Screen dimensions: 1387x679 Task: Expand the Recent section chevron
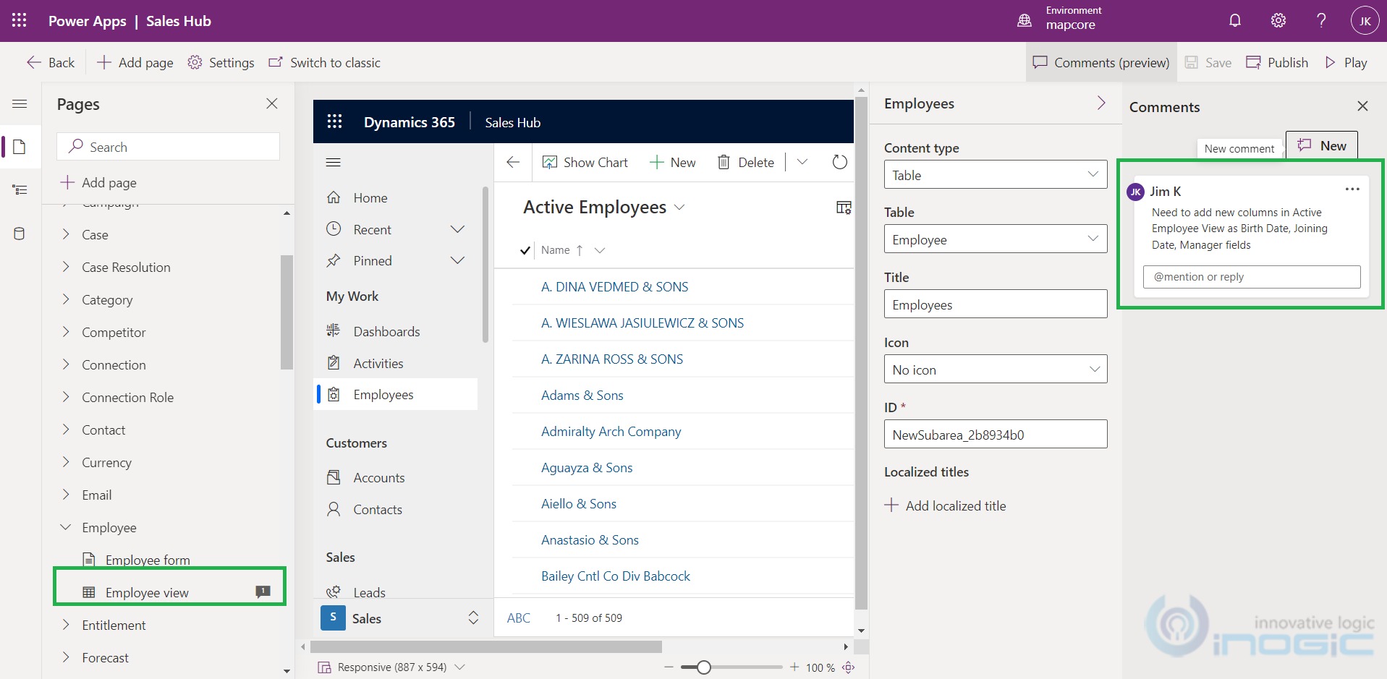457,229
